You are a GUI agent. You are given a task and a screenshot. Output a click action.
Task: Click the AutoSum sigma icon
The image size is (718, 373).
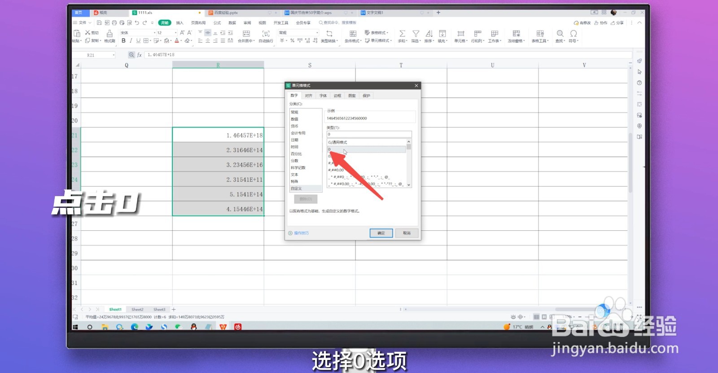pos(402,34)
